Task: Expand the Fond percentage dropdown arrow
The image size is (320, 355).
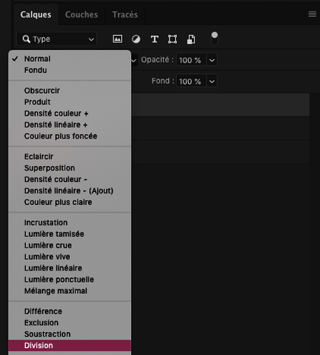Action: [x=212, y=82]
